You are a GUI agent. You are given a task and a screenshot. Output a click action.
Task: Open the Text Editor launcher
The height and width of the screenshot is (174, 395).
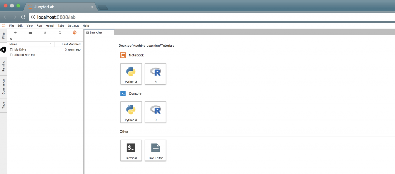point(155,150)
